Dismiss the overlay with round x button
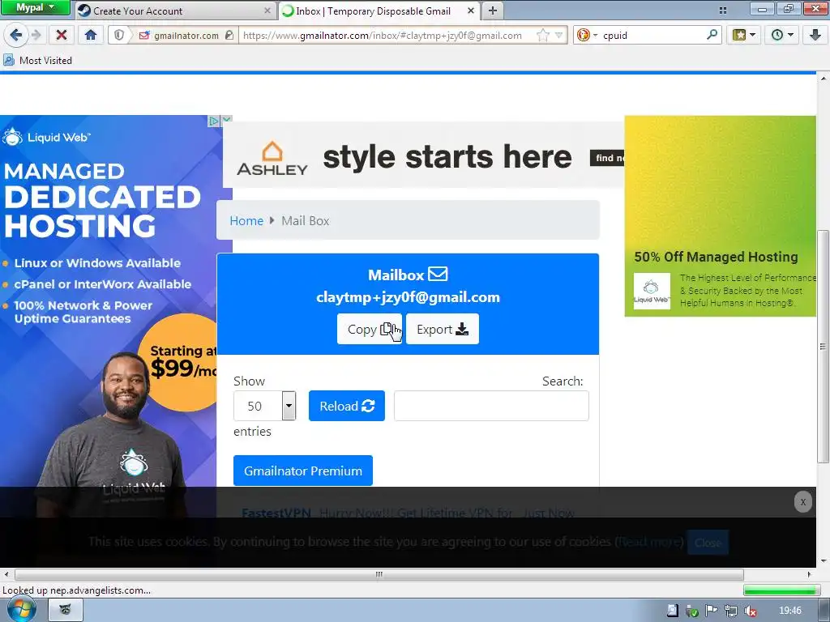The height and width of the screenshot is (622, 830). pos(803,501)
